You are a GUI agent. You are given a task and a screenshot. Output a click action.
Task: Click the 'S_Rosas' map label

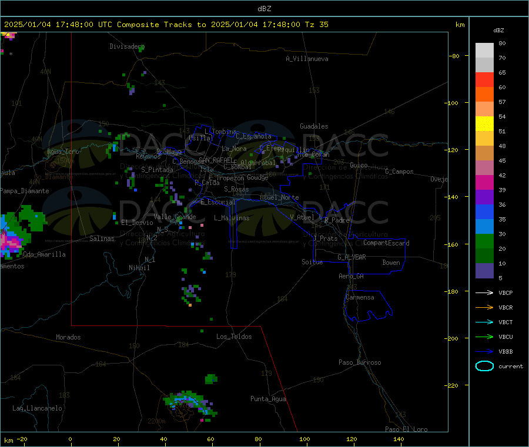click(x=236, y=189)
